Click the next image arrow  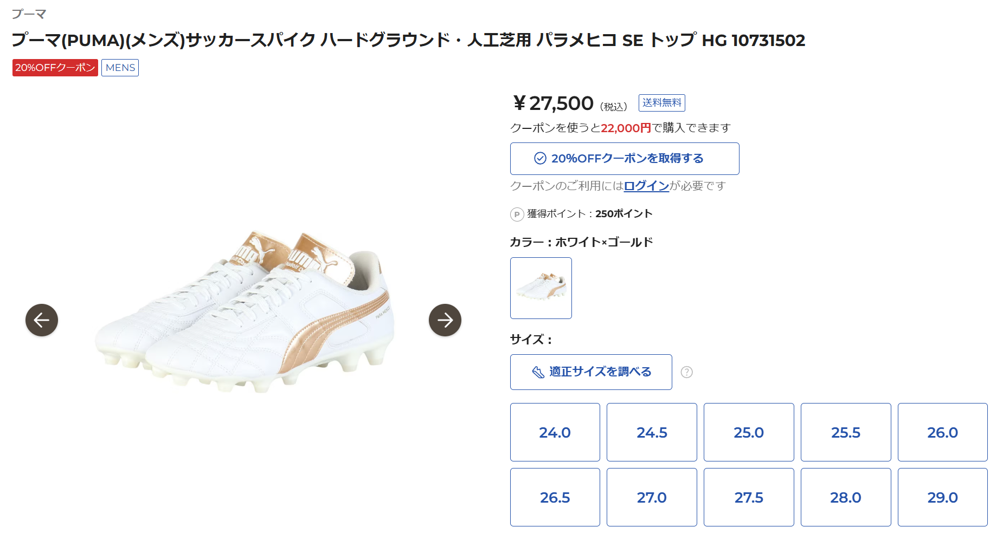(445, 320)
